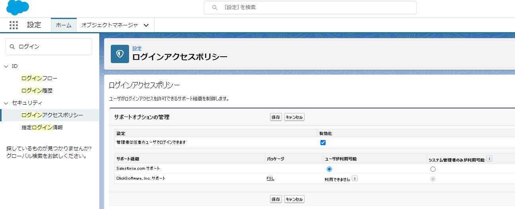This screenshot has width=515, height=209.
Task: Collapse the セキュリティ section in sidebar
Action: point(6,103)
